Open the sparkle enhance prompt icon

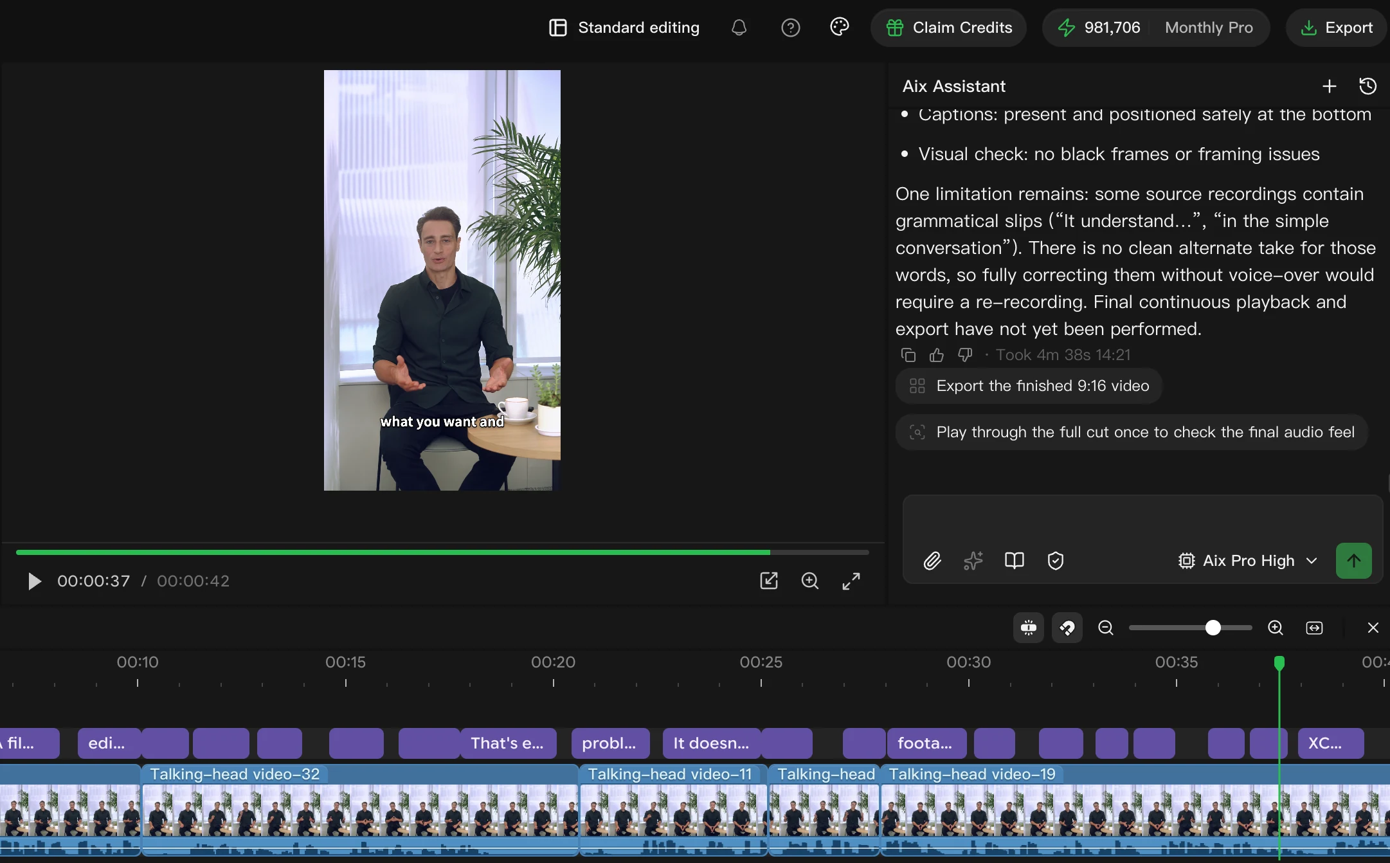coord(973,561)
